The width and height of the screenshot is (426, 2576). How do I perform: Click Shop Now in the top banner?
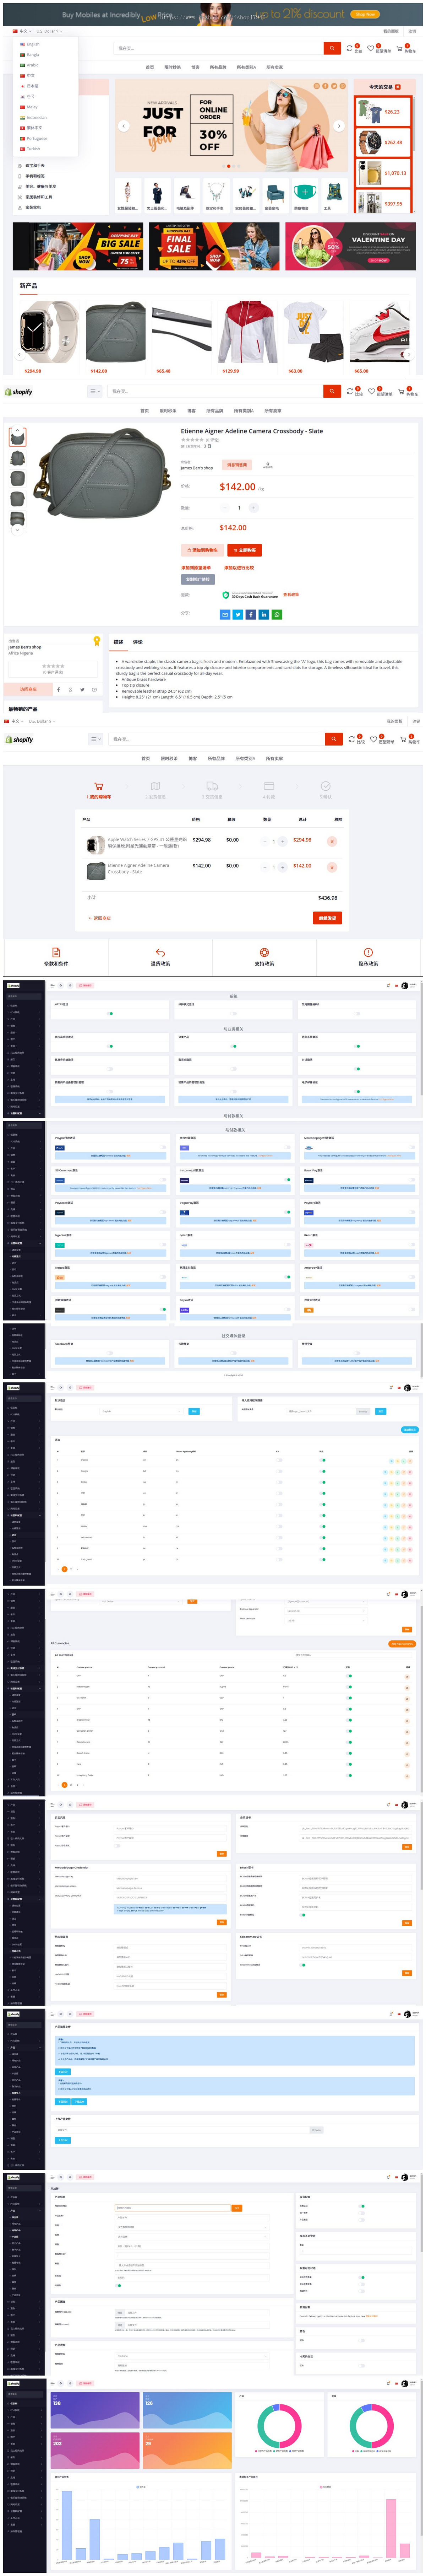click(365, 14)
